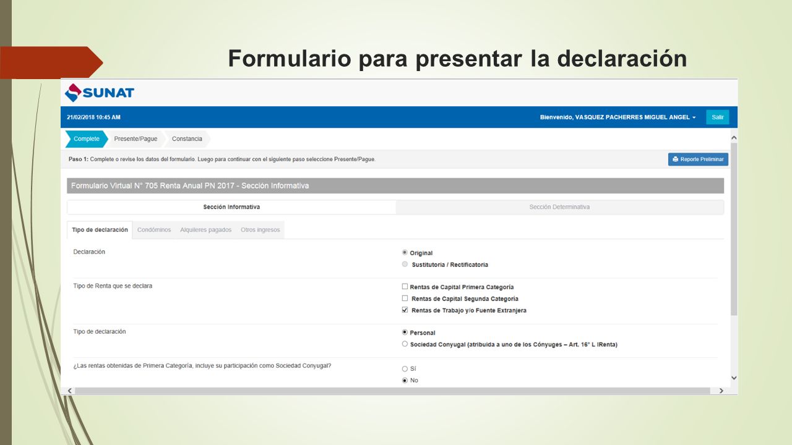792x445 pixels.
Task: Uncheck Rentas de Trabajo y/o Fuente Extranjera
Action: click(x=405, y=310)
